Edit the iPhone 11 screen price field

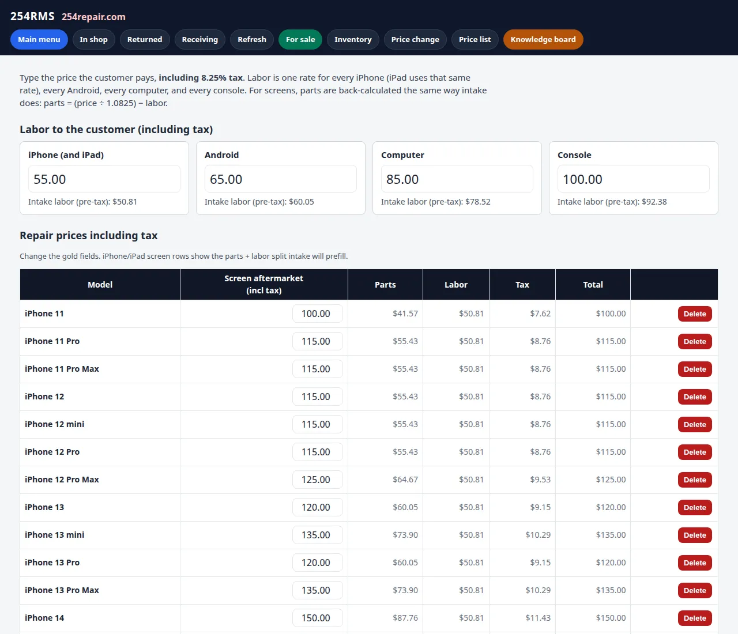[318, 314]
